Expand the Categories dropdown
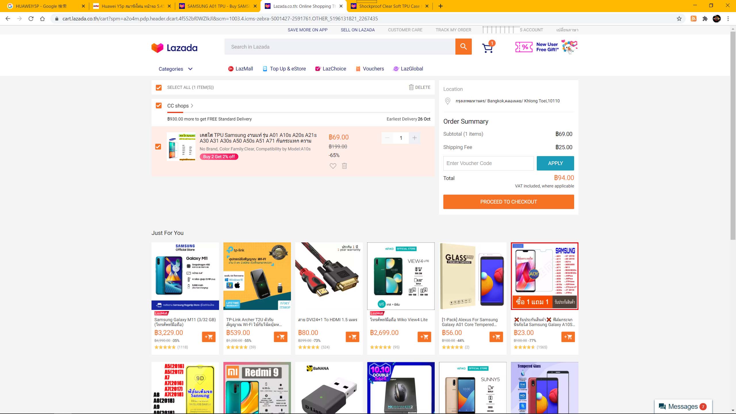 (175, 69)
